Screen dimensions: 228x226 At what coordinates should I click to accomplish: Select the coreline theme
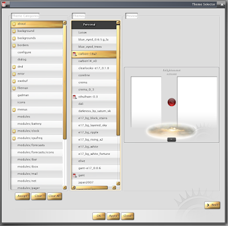94,76
